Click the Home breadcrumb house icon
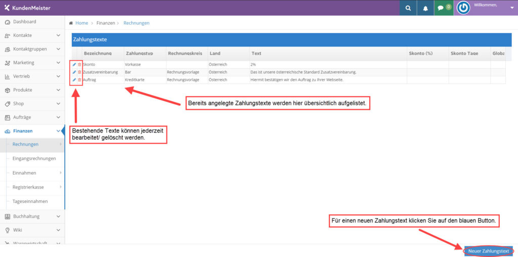 [71, 23]
